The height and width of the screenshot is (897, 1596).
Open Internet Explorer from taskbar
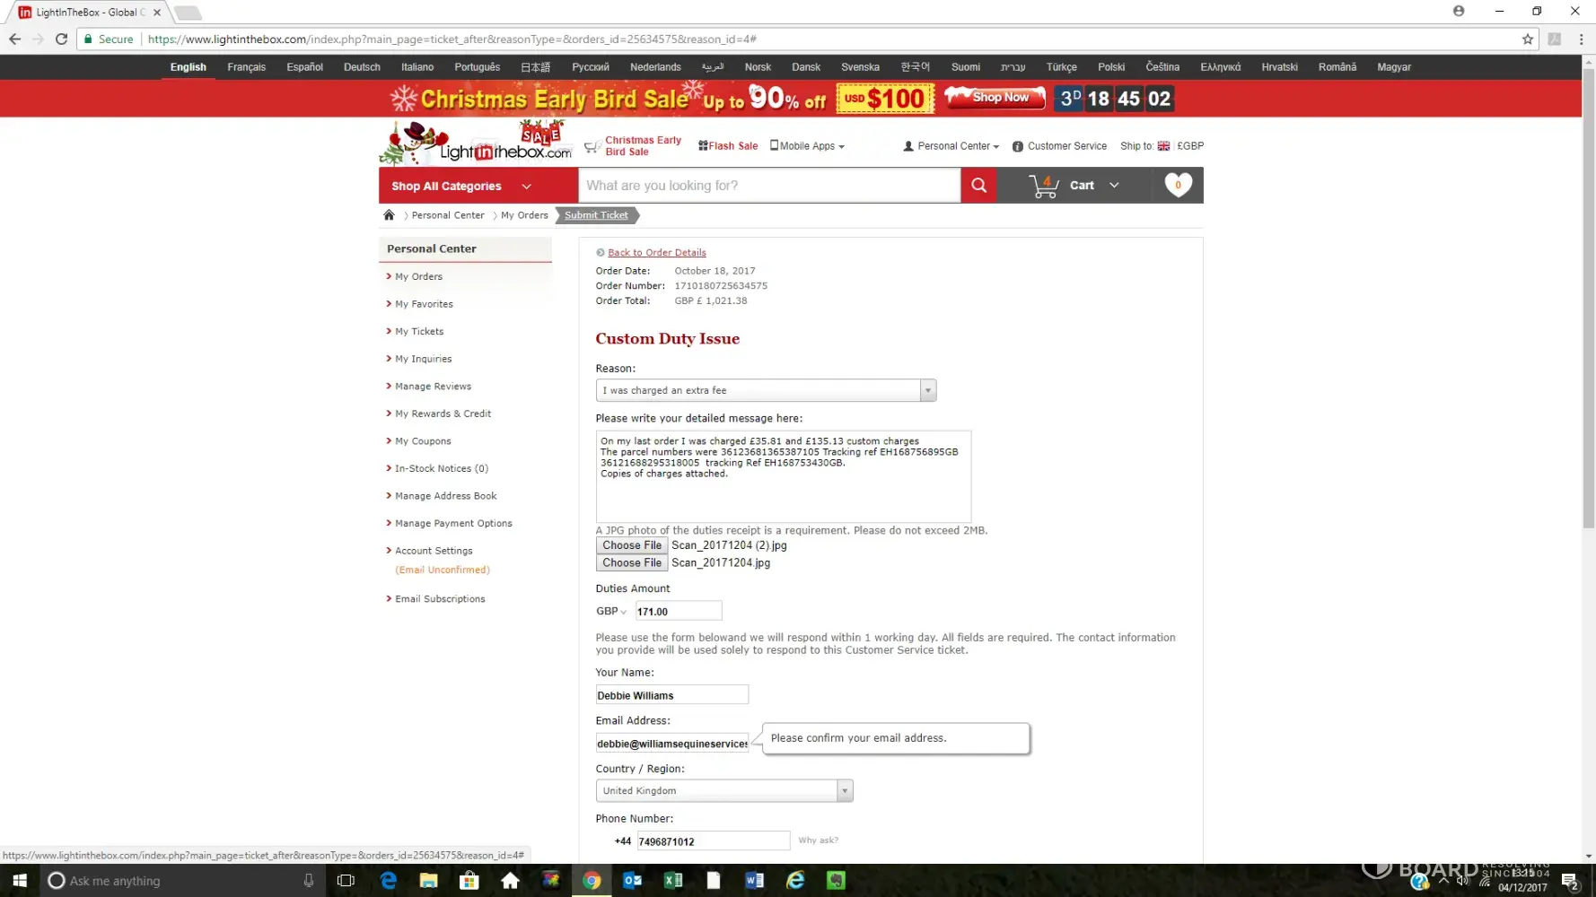pos(795,881)
